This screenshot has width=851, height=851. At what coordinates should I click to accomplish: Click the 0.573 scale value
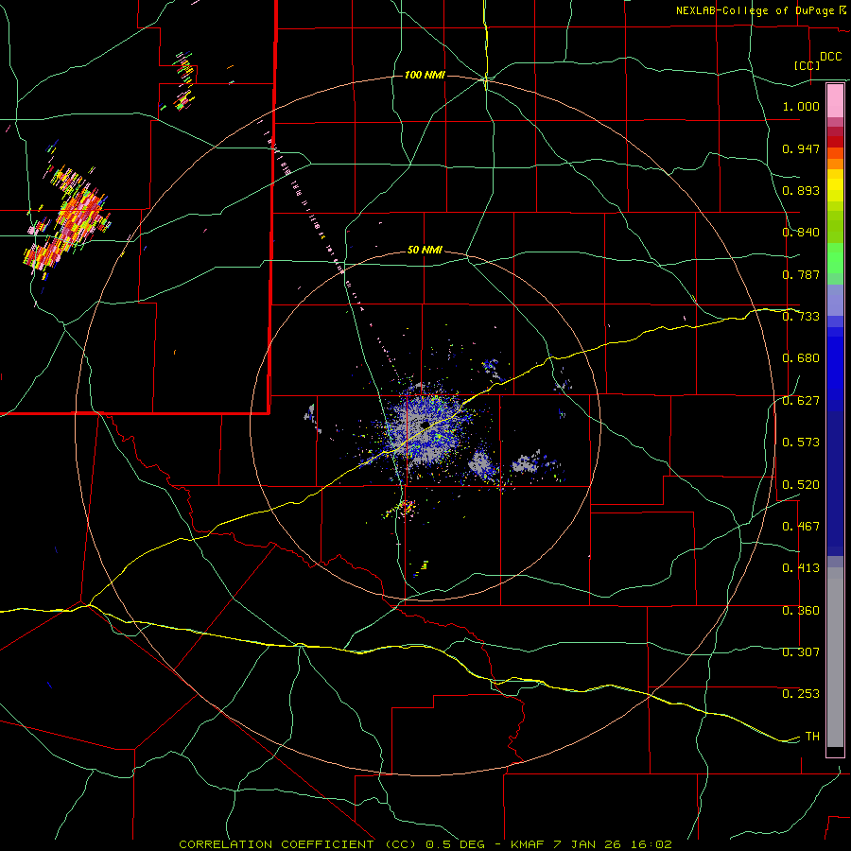pos(801,443)
